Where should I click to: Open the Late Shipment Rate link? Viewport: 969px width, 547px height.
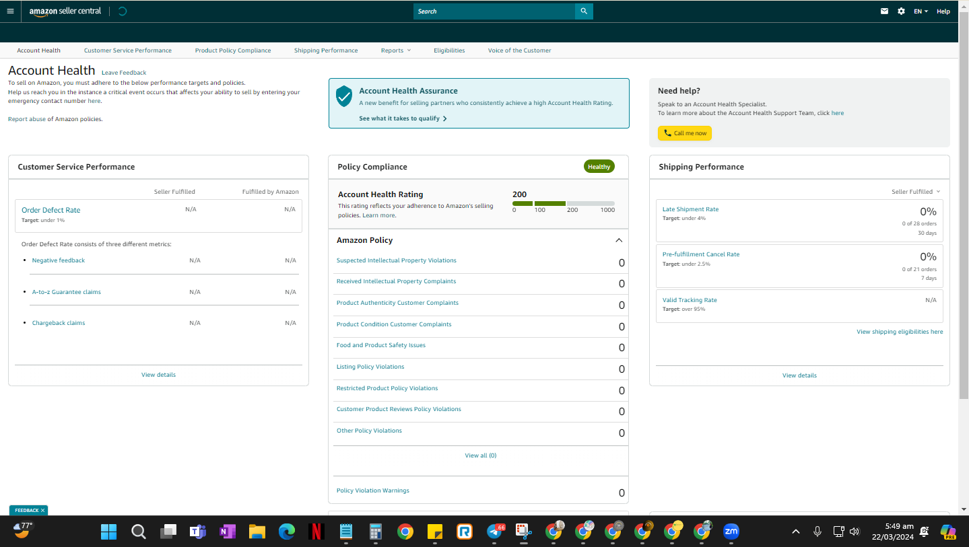[690, 209]
